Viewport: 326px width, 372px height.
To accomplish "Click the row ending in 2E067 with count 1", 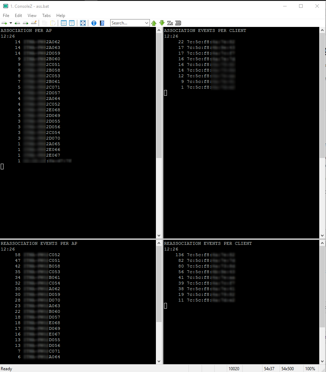I will (x=39, y=155).
